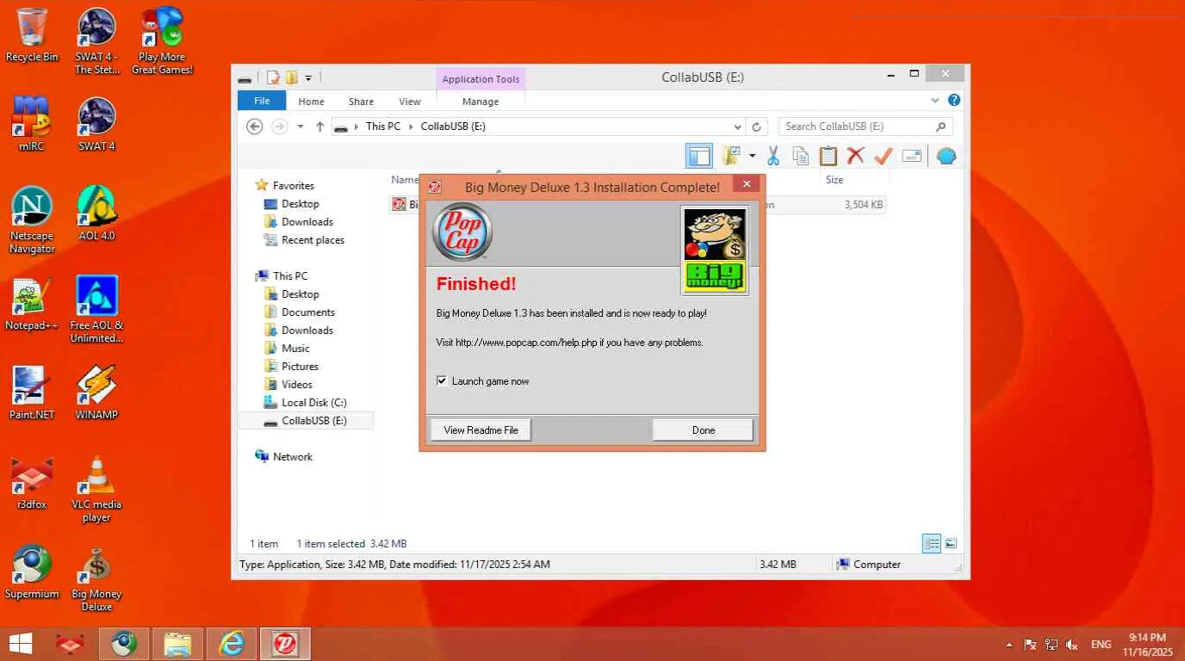Uncheck the Launch game now checkbox
This screenshot has height=661, width=1185.
(x=442, y=381)
